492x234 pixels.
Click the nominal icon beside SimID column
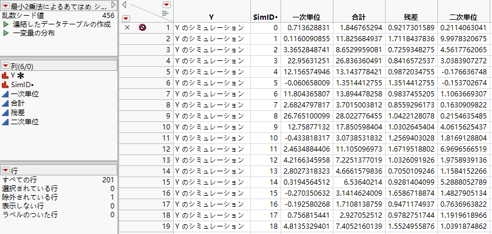tap(5, 85)
